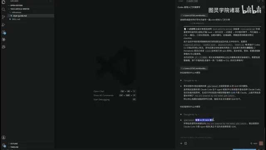Maximize the Claude Code panel
Image resolution: width=266 pixels, height=150 pixels.
[x=259, y=1]
